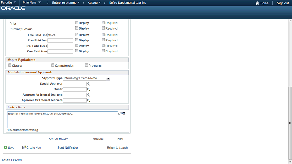Screen dimensions: 292x164
Task: Expand the Favorites menu
Action: coord(8,3)
